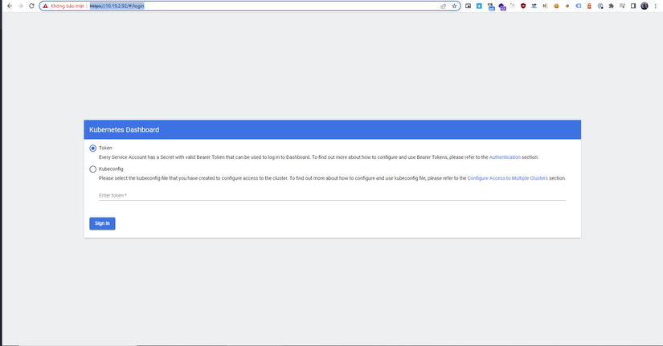Click the Sign in button

102,223
